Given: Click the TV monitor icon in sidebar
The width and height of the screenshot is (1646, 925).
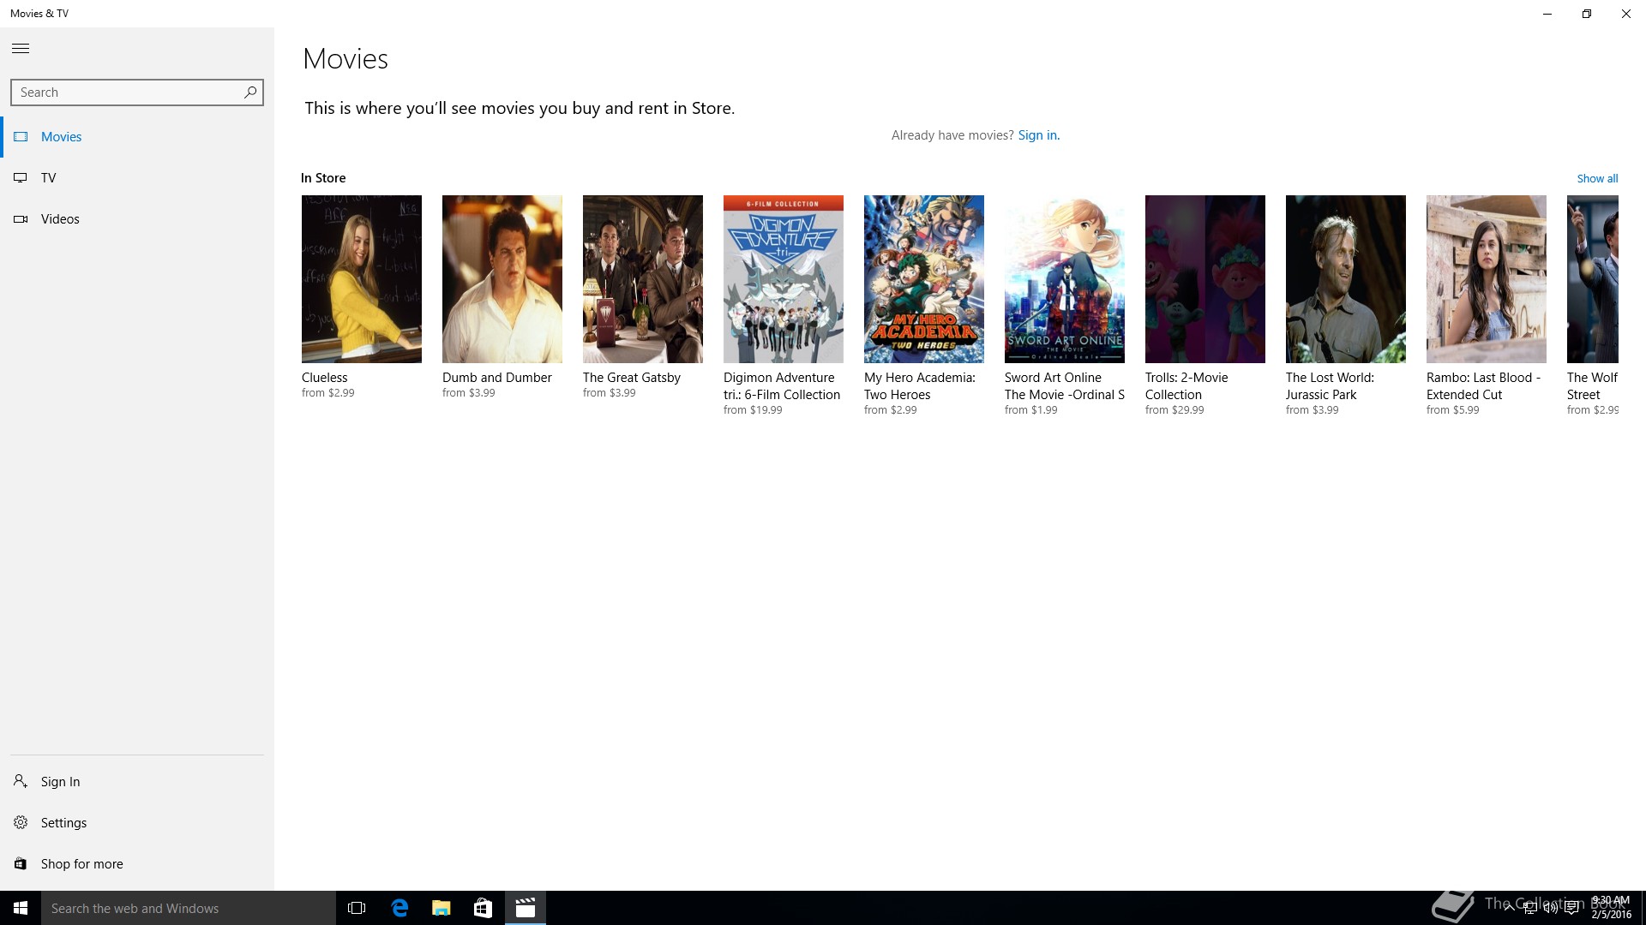Looking at the screenshot, I should [x=21, y=178].
